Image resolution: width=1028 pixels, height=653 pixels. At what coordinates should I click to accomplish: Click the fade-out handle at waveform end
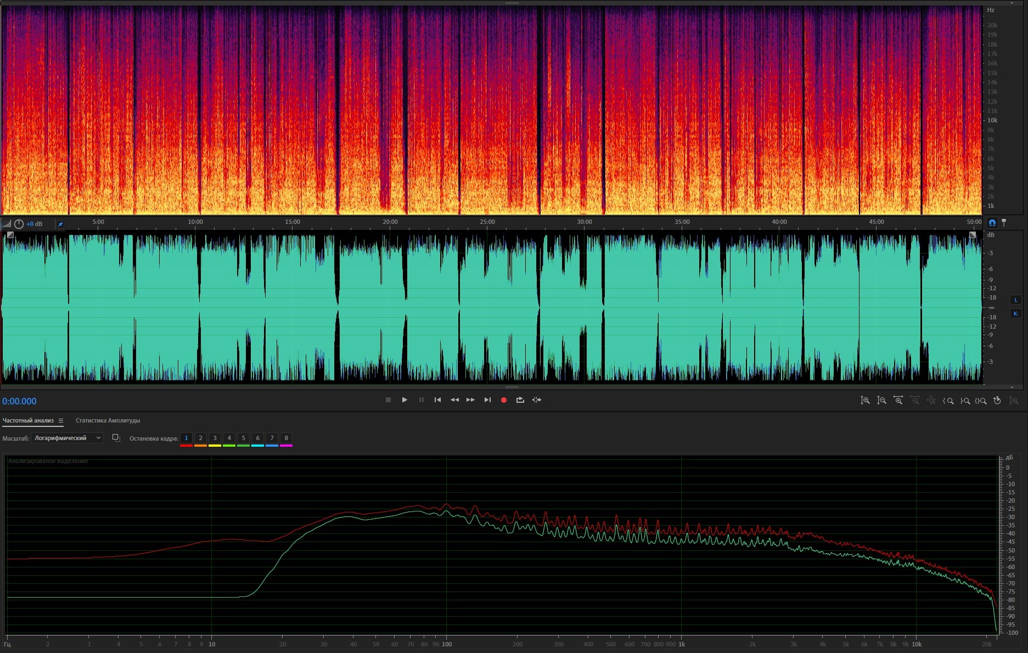tap(973, 235)
